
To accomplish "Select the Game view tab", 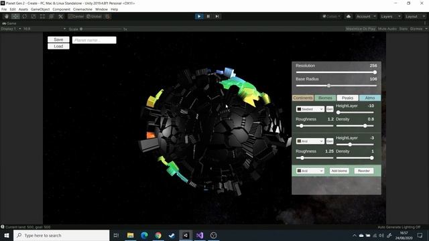I will point(9,23).
